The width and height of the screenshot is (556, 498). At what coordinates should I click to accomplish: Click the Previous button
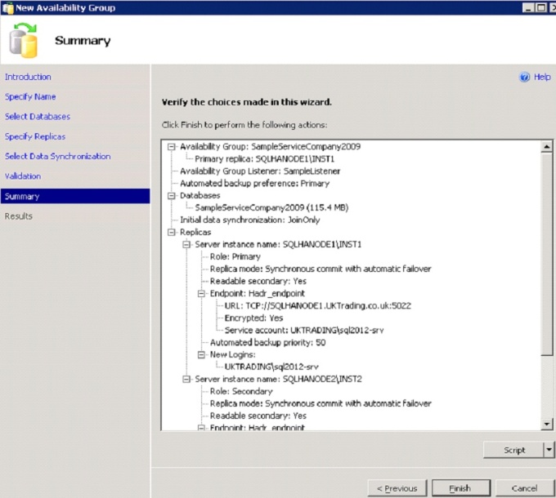point(397,488)
